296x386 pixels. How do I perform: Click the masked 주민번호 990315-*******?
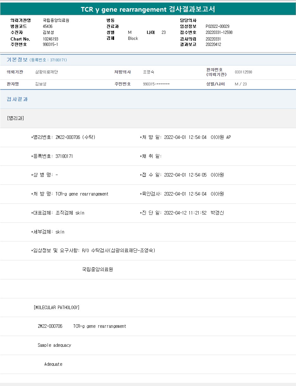coord(156,84)
